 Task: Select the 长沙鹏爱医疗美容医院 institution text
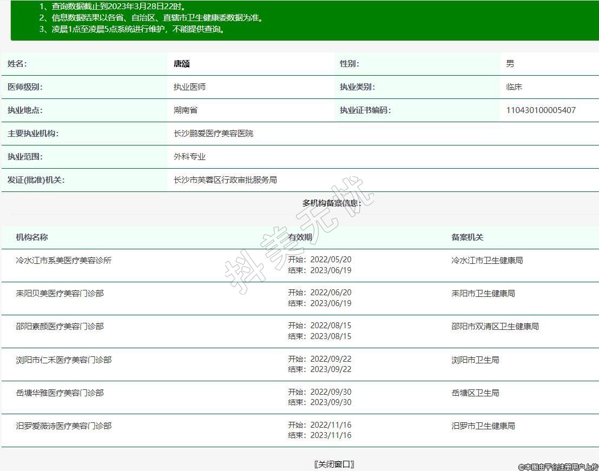(213, 134)
